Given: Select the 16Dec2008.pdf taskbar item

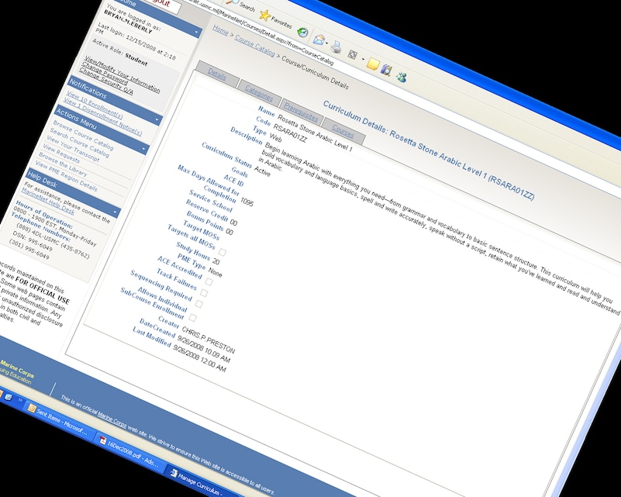Looking at the screenshot, I should (128, 451).
